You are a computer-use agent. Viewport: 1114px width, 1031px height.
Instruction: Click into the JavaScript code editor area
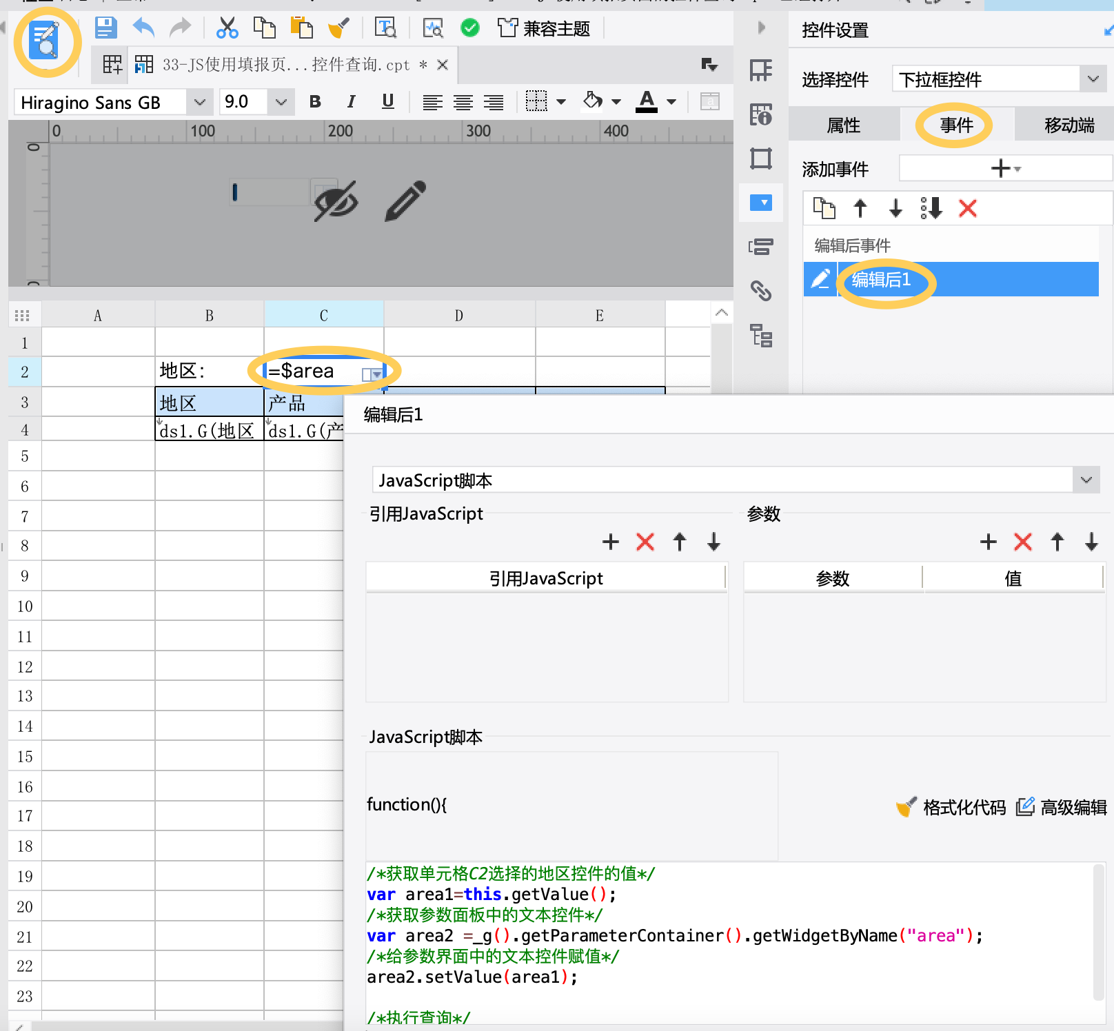click(x=729, y=944)
